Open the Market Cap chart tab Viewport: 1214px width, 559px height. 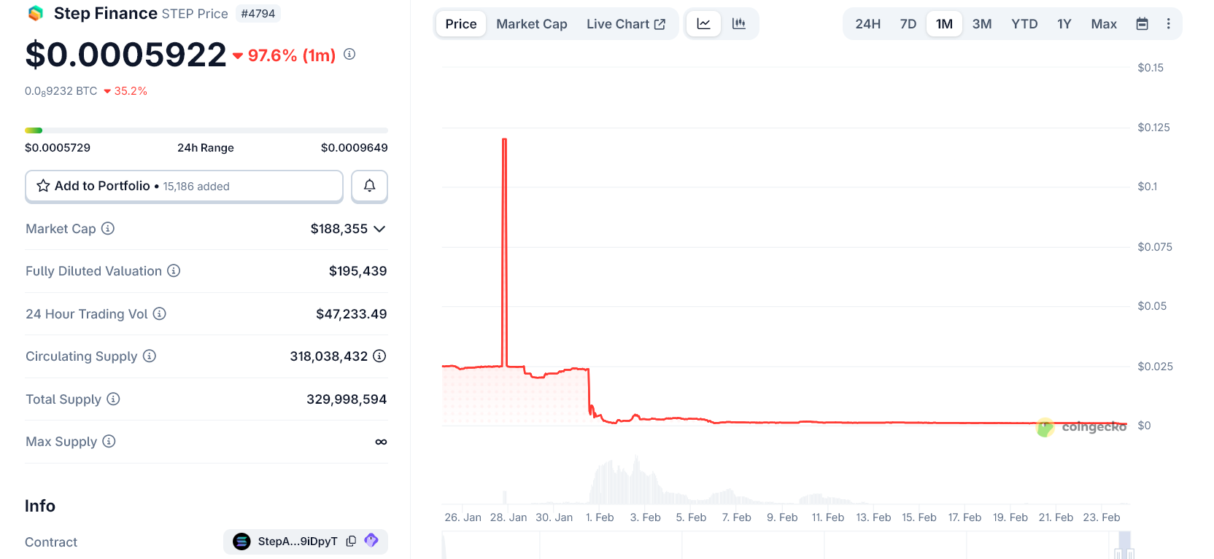click(x=531, y=24)
